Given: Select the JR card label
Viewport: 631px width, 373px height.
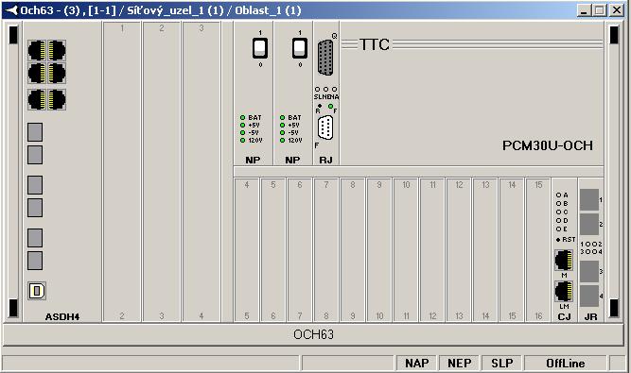Looking at the screenshot, I should 590,316.
